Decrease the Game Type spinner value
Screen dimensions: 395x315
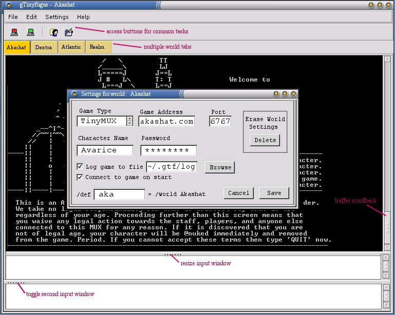coord(130,123)
